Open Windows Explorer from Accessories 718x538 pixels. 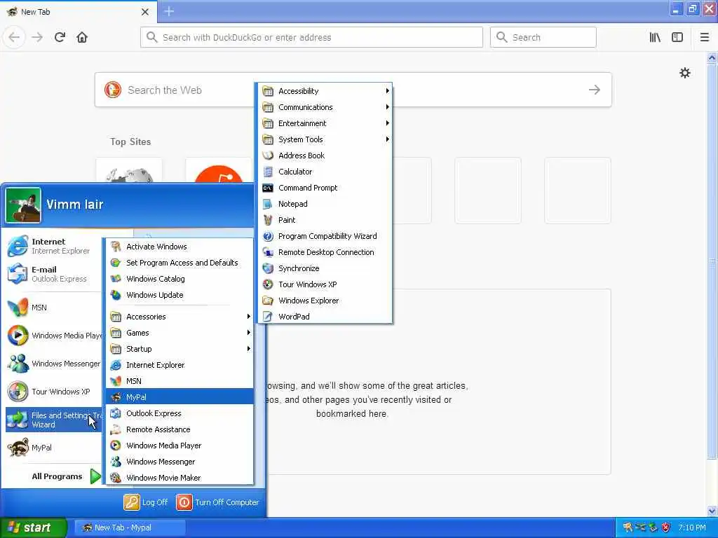(x=325, y=301)
